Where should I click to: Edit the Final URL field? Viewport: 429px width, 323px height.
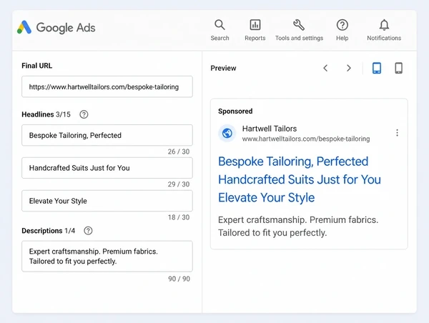tap(107, 86)
